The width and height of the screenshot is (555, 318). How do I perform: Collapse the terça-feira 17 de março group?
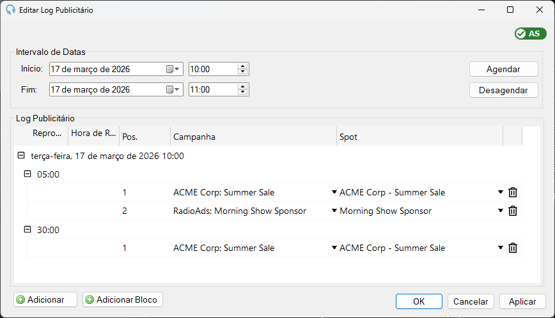[x=21, y=155]
